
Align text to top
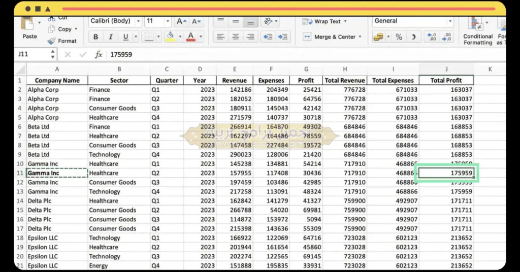220,20
